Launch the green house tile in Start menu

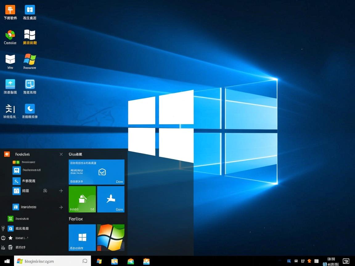click(x=82, y=199)
